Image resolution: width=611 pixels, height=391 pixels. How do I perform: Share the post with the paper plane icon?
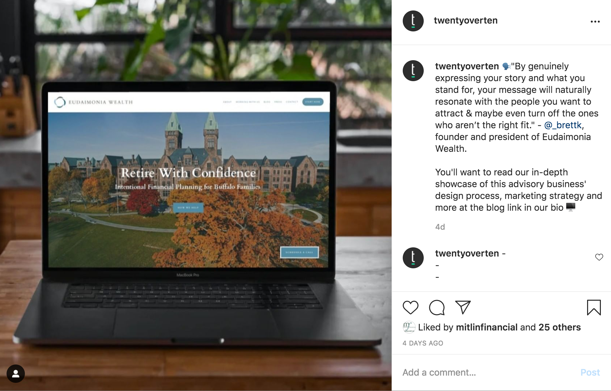[x=463, y=308]
